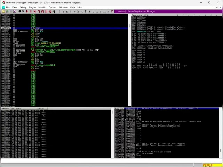The width and height of the screenshot is (223, 167).
Task: Show executable modules via the 'e' button
Action: (x=63, y=11)
